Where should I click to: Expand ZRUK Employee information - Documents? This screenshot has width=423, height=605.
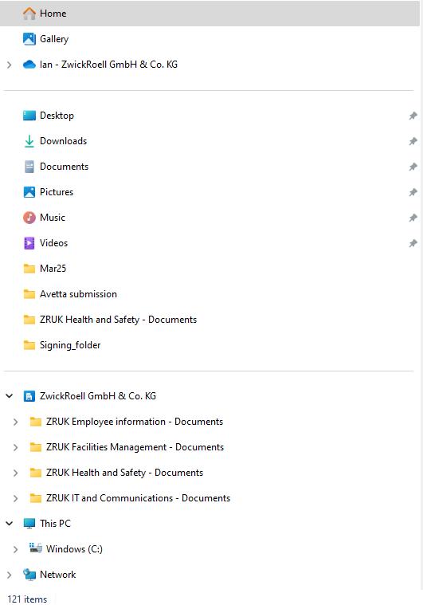(x=15, y=422)
